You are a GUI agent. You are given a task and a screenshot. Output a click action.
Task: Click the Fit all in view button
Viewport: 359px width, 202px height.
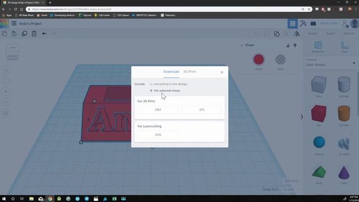(6, 81)
